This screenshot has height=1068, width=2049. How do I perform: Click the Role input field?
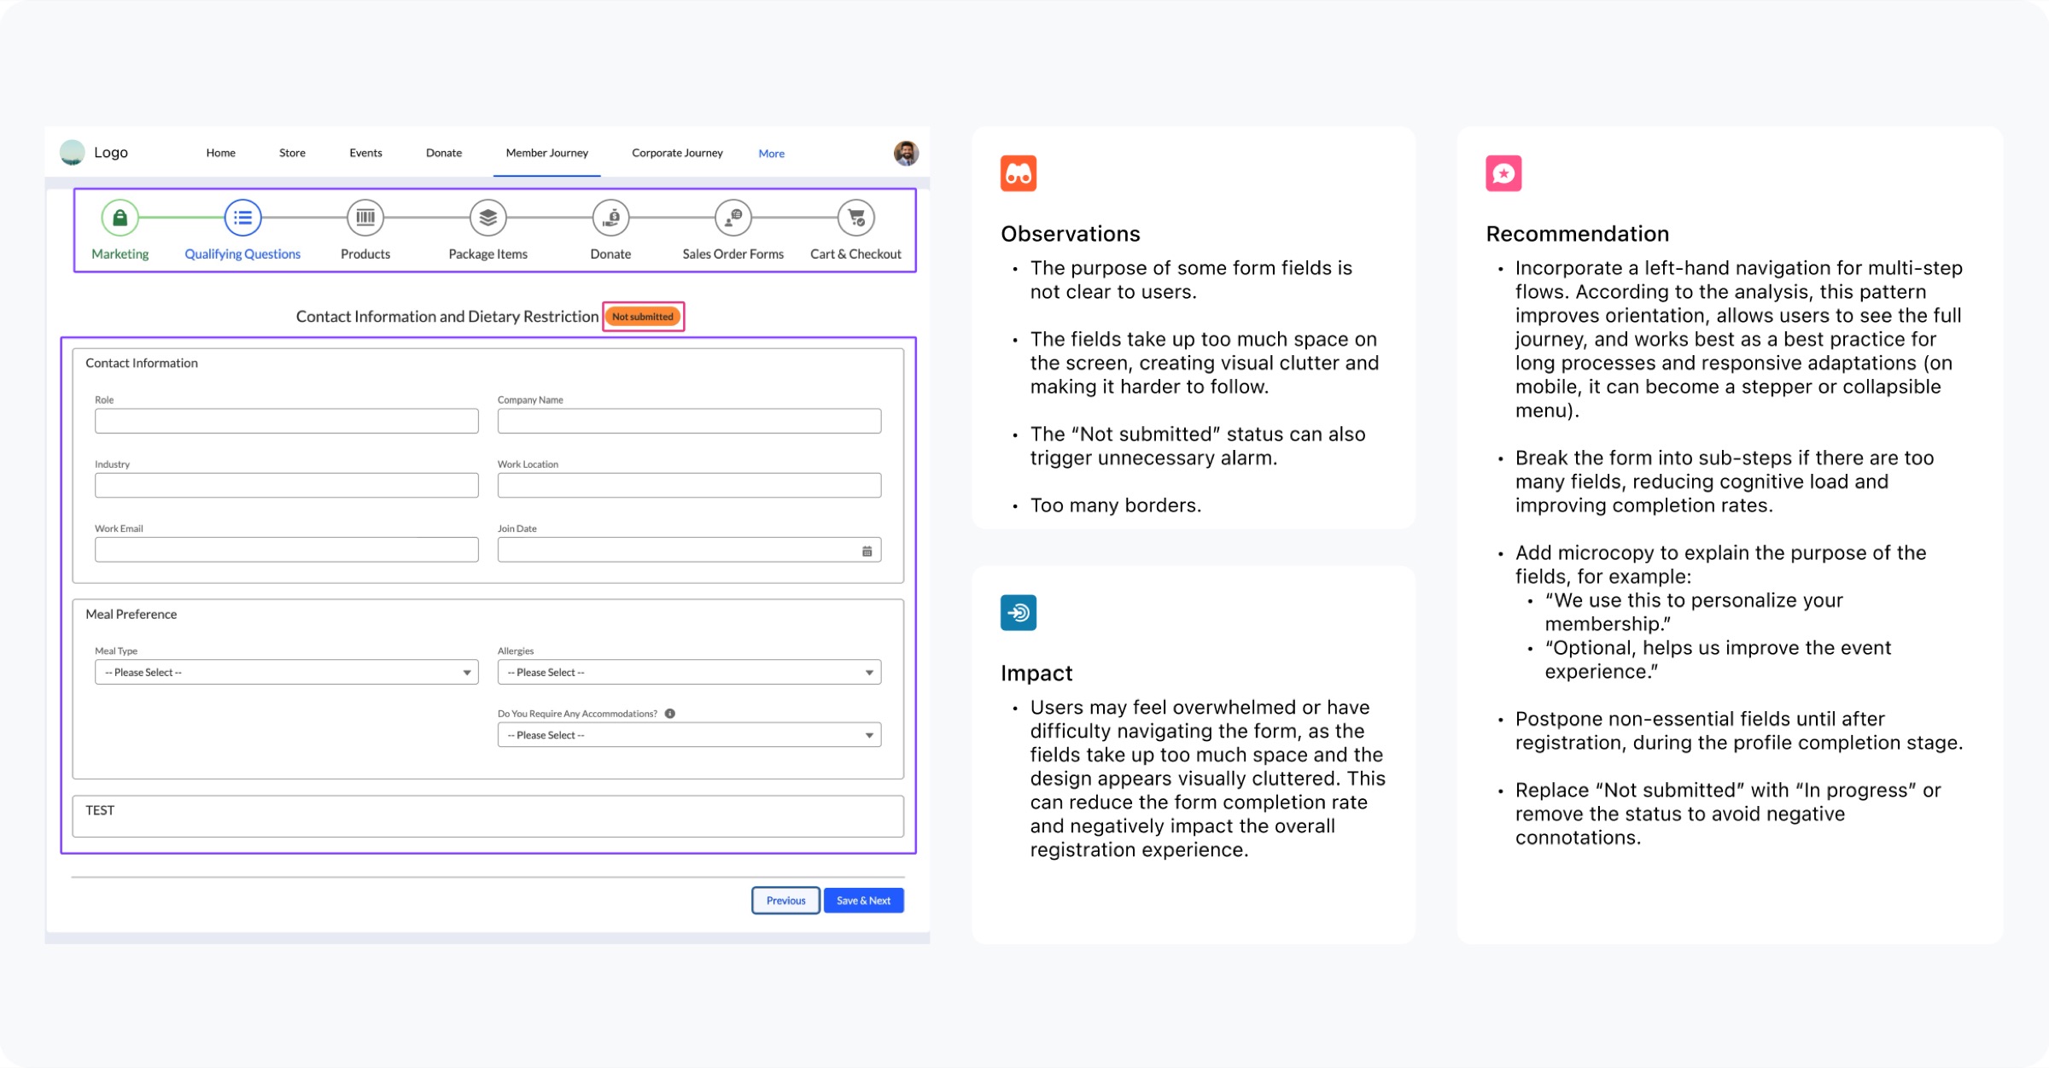point(287,421)
